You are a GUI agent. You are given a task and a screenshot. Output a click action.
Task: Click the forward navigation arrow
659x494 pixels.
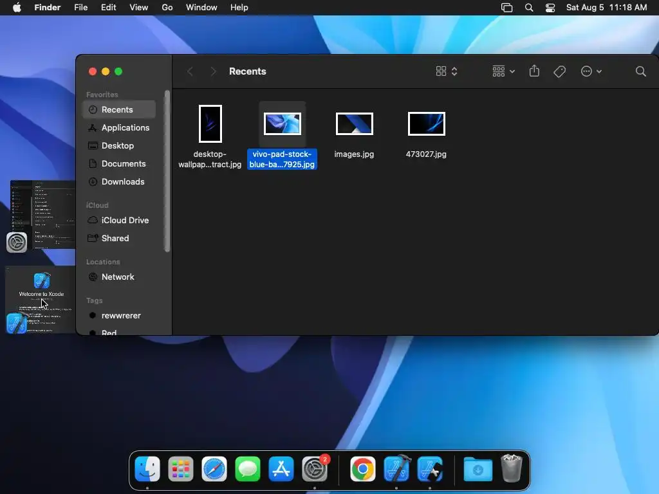[x=213, y=71]
